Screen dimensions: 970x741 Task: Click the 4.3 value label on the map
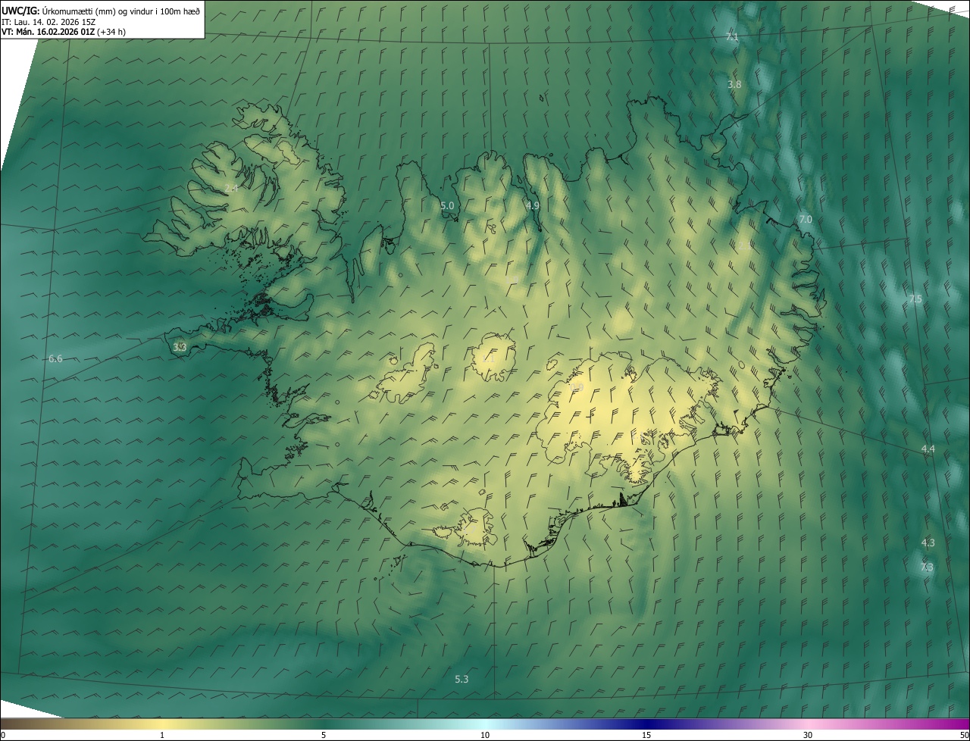(x=928, y=542)
